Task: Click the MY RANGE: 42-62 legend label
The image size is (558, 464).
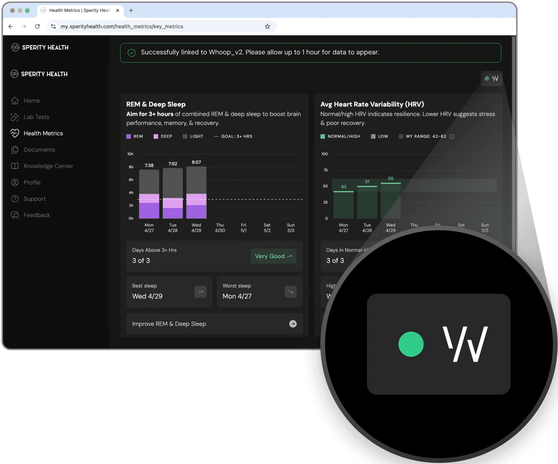Action: (x=426, y=136)
